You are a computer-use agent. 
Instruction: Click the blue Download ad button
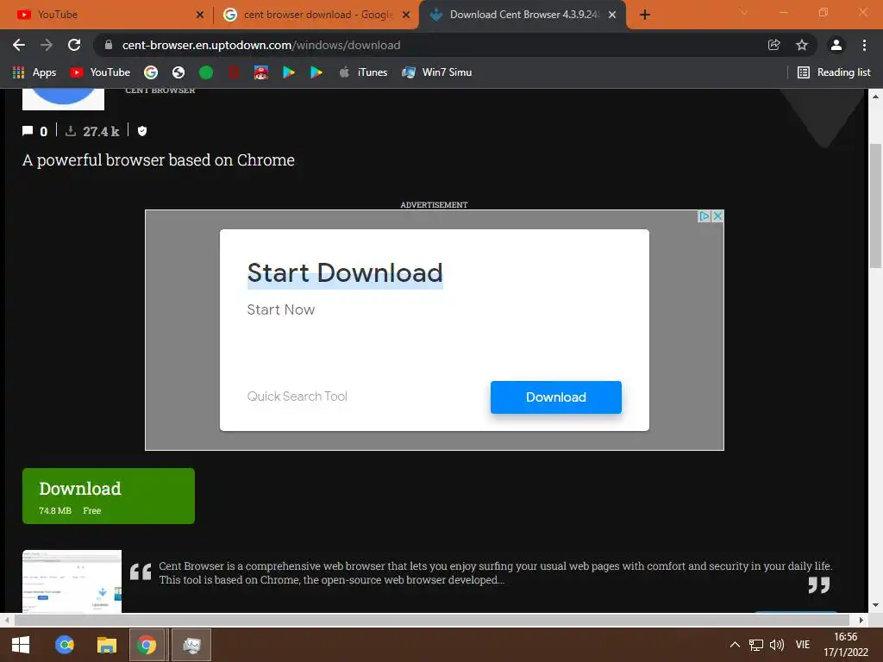tap(556, 397)
